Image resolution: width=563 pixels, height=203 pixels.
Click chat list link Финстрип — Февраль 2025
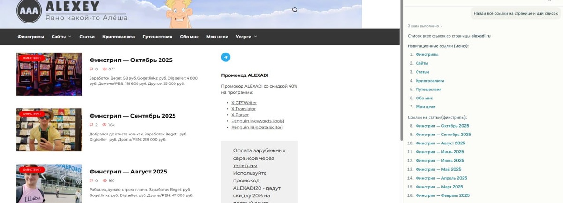tap(442, 195)
